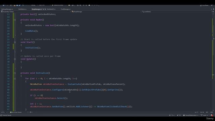The height and width of the screenshot is (121, 215).
Task: Click the Configure method call
Action: pyautogui.click(x=57, y=90)
